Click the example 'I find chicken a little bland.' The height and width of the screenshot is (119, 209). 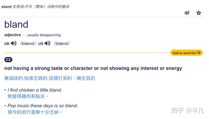tap(35, 90)
